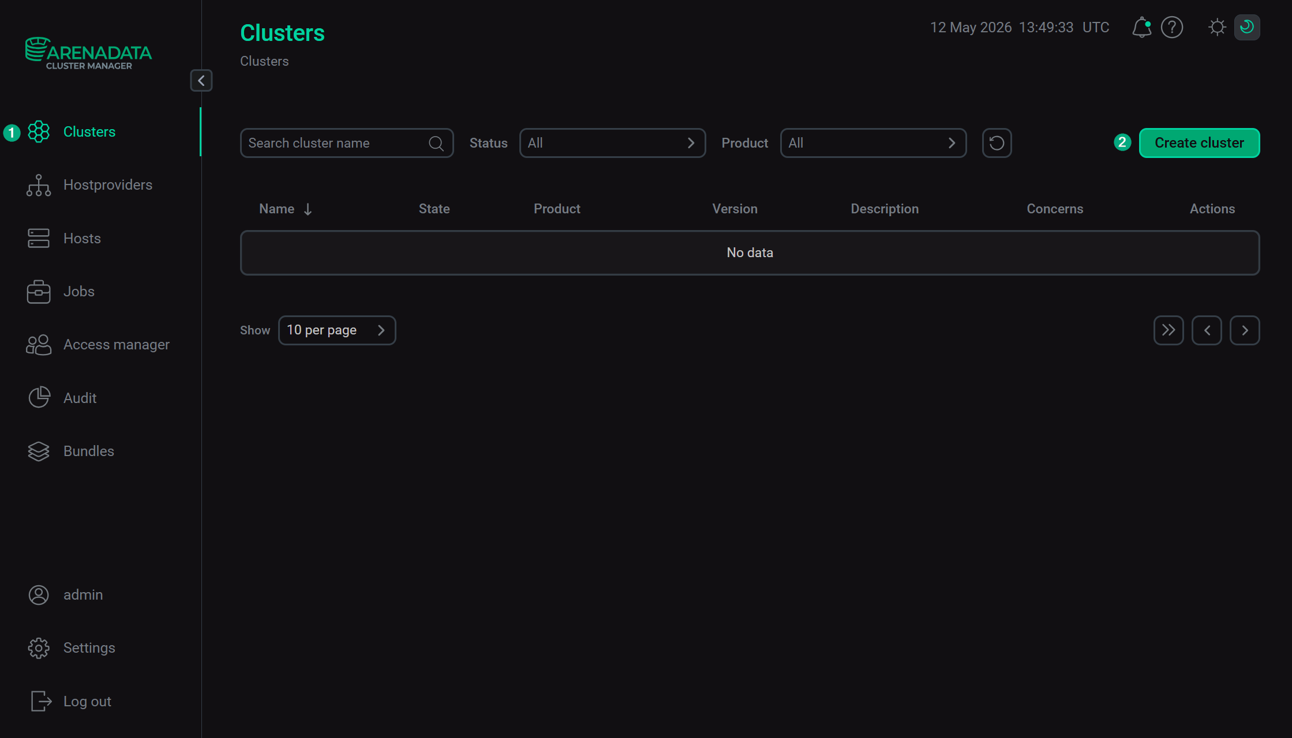The height and width of the screenshot is (738, 1292).
Task: Click the Bundles stacked layers icon
Action: click(39, 451)
